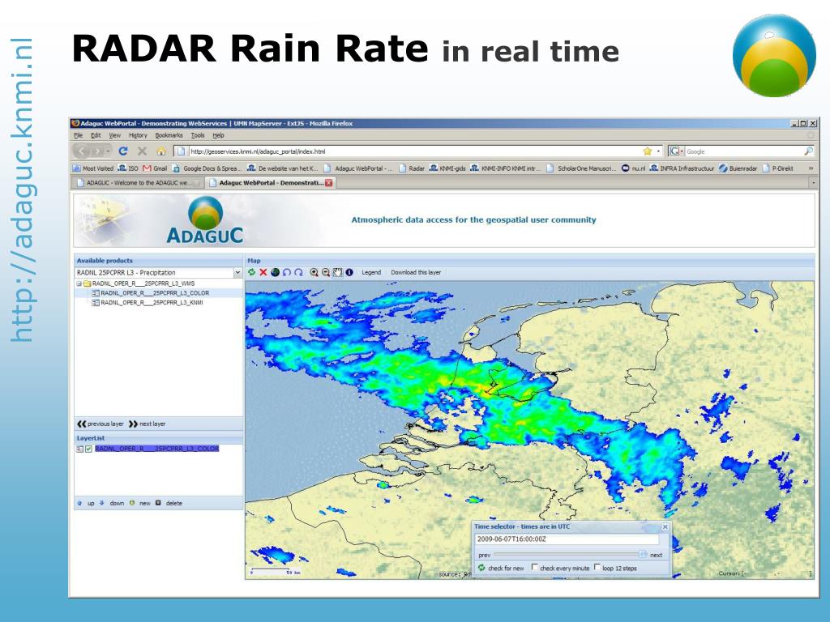The image size is (830, 622).
Task: Click the layer icon beside checked layer
Action: (x=79, y=449)
